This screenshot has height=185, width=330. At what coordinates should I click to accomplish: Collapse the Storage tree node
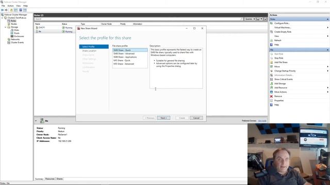[x=6, y=27]
